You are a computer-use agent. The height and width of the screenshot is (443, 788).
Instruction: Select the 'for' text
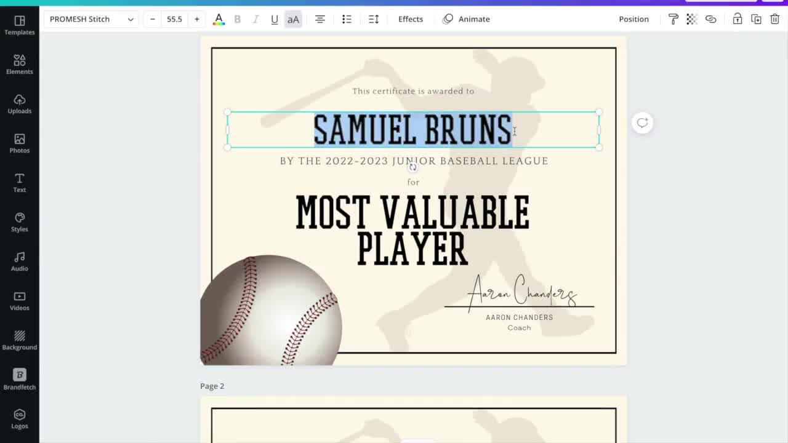pos(413,182)
